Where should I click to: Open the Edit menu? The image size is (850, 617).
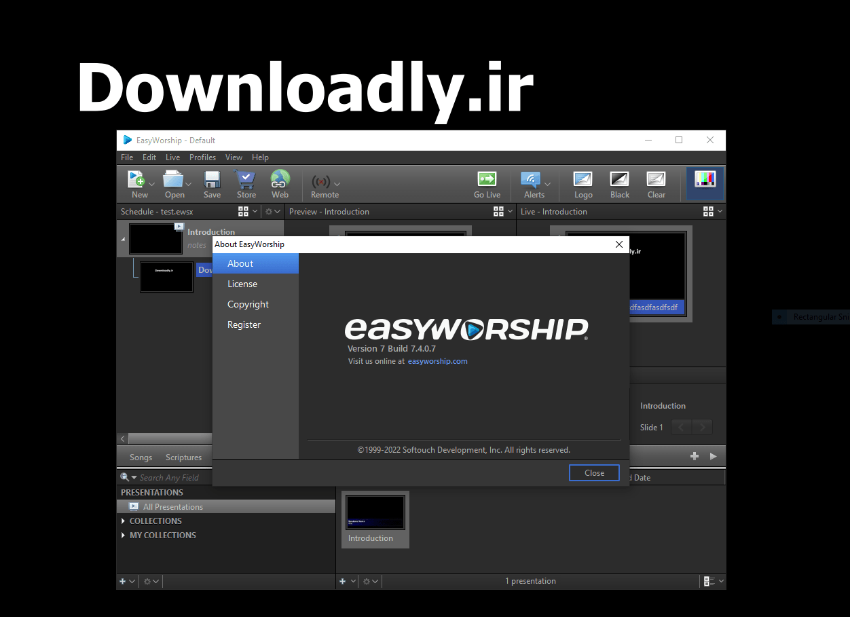coord(149,157)
